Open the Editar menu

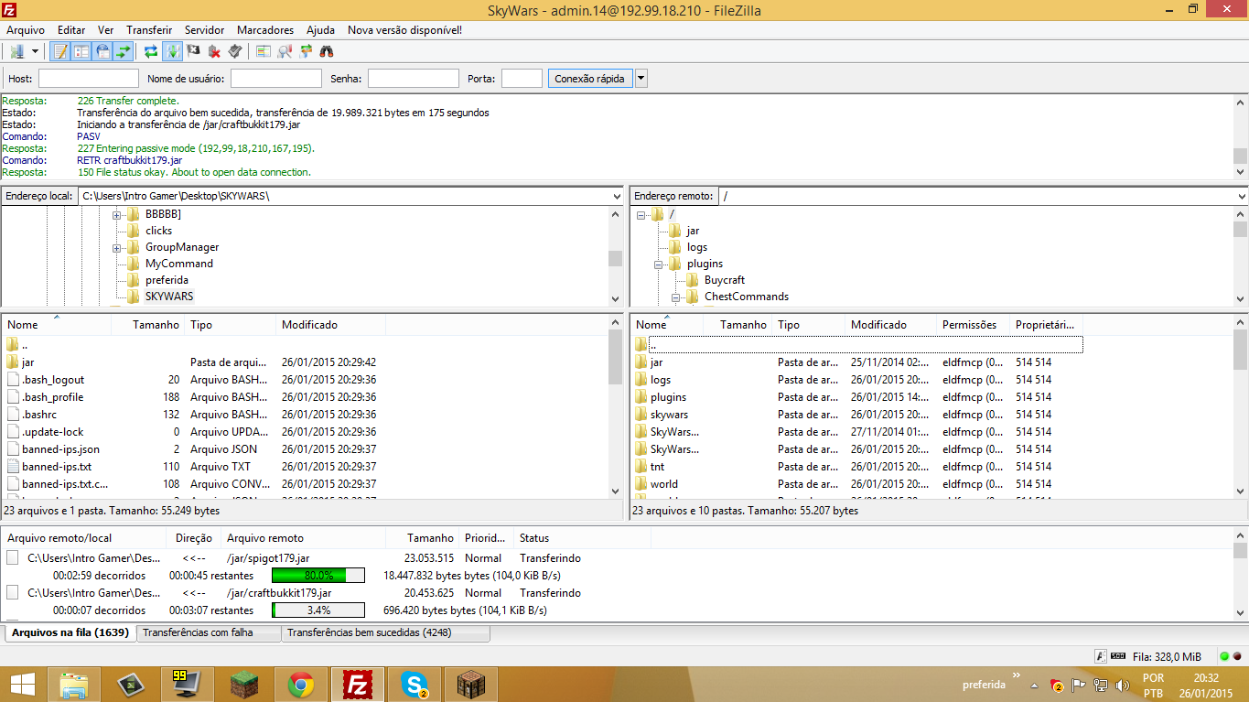(71, 30)
